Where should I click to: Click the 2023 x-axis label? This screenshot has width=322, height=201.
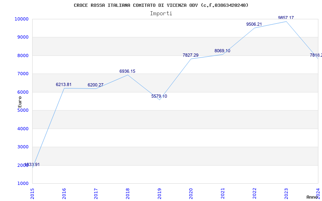pos(286,193)
